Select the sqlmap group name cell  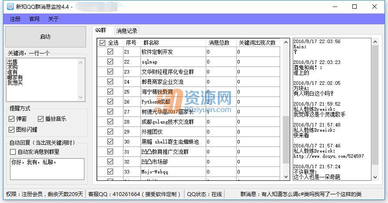point(173,62)
